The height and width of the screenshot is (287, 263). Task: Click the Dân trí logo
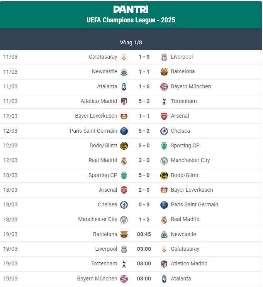point(131,9)
